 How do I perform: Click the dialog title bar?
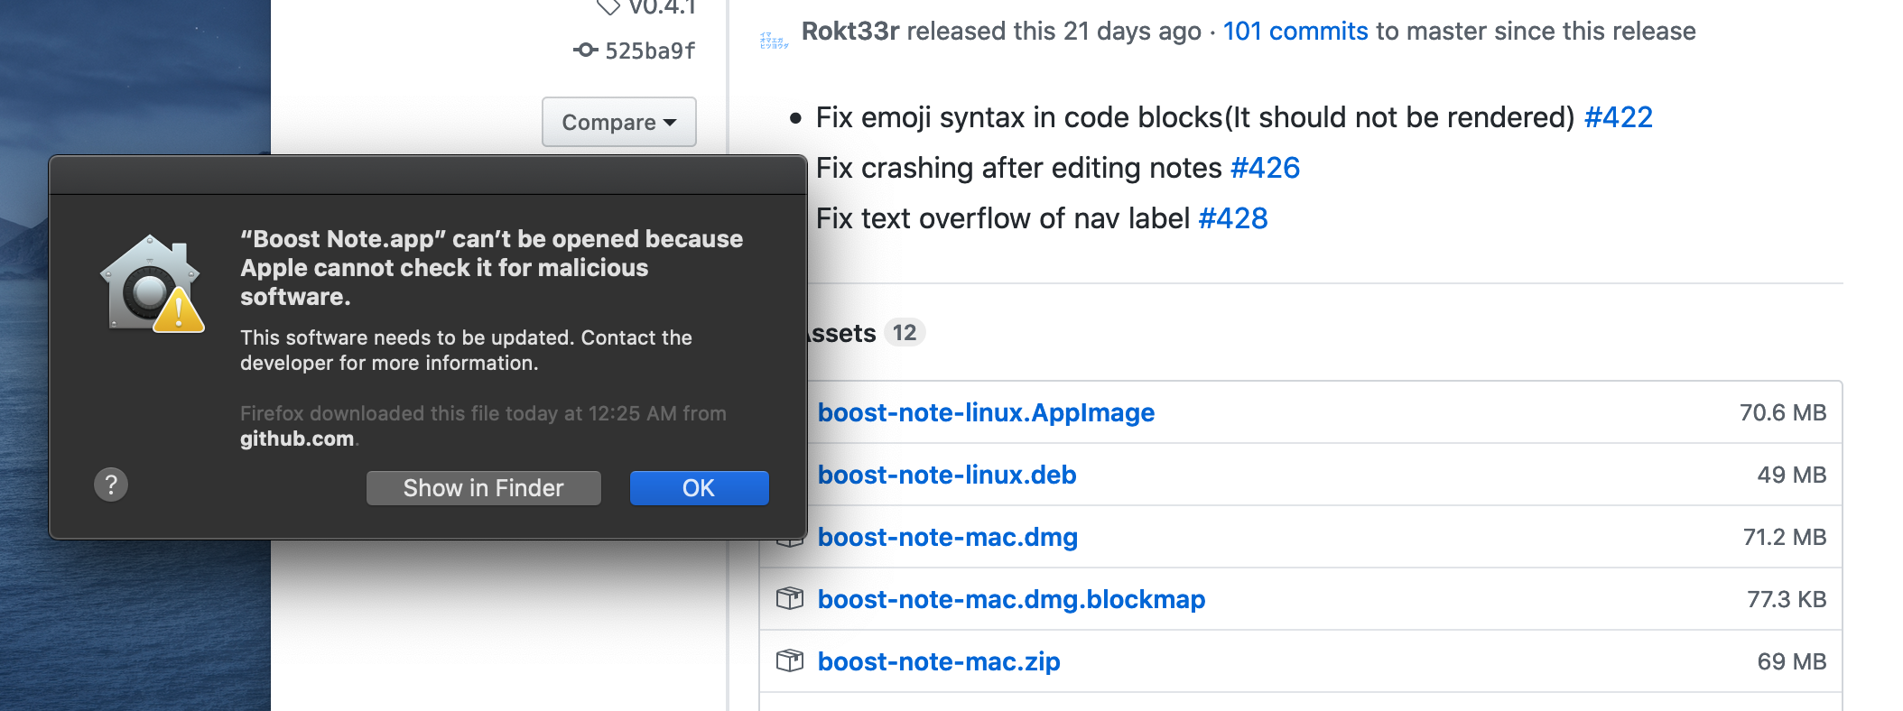click(x=428, y=175)
